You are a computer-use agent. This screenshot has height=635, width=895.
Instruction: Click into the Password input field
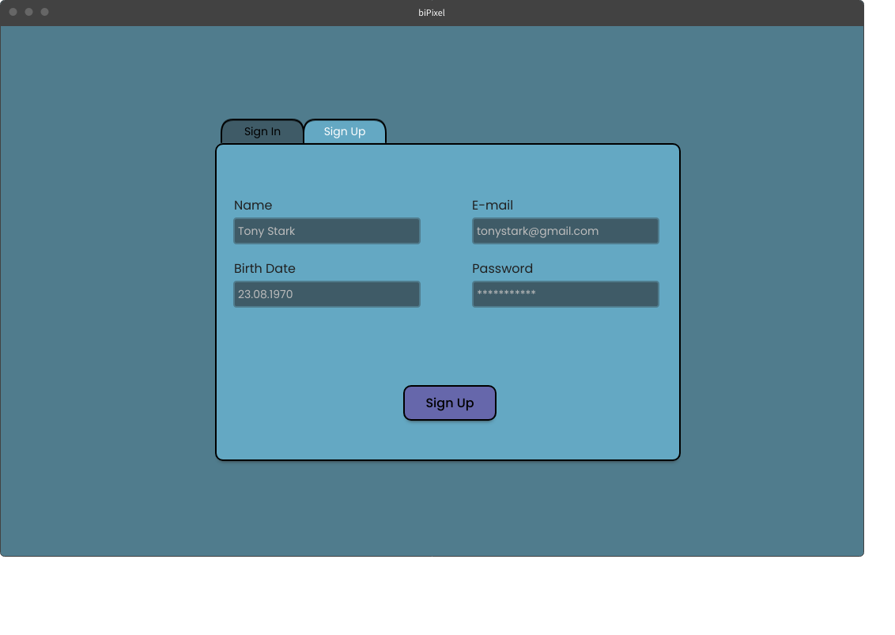pyautogui.click(x=565, y=294)
